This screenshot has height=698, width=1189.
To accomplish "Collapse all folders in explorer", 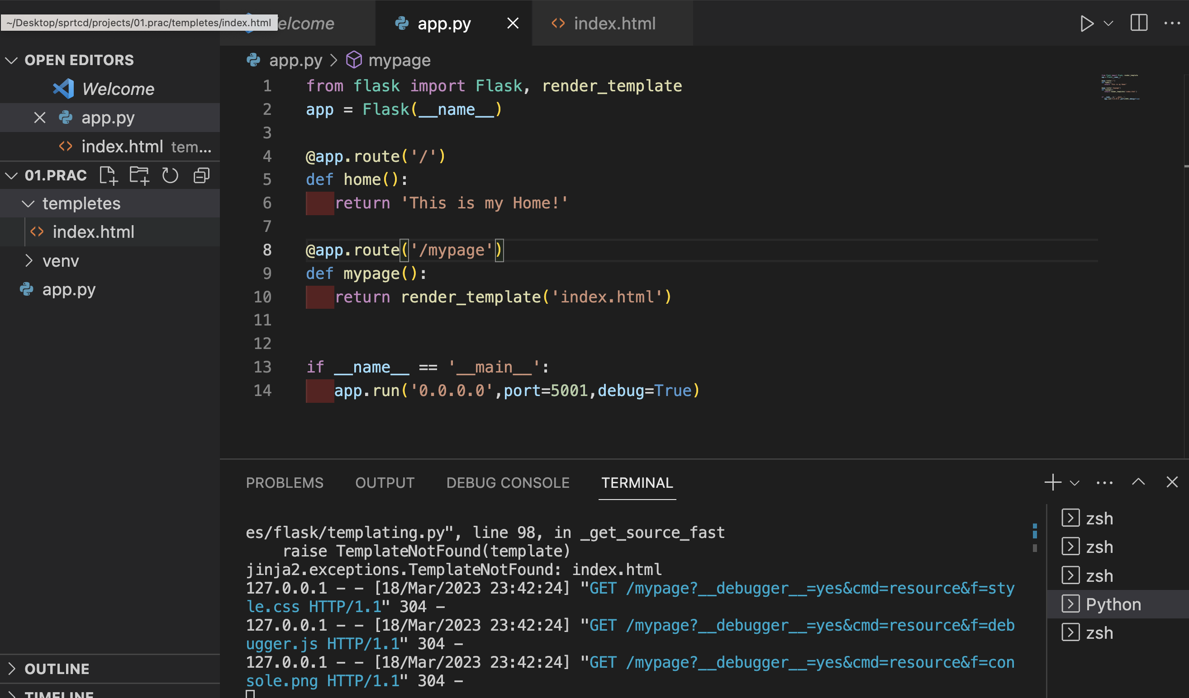I will pos(201,175).
